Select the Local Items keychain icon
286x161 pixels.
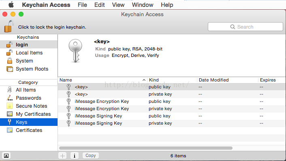pos(9,52)
